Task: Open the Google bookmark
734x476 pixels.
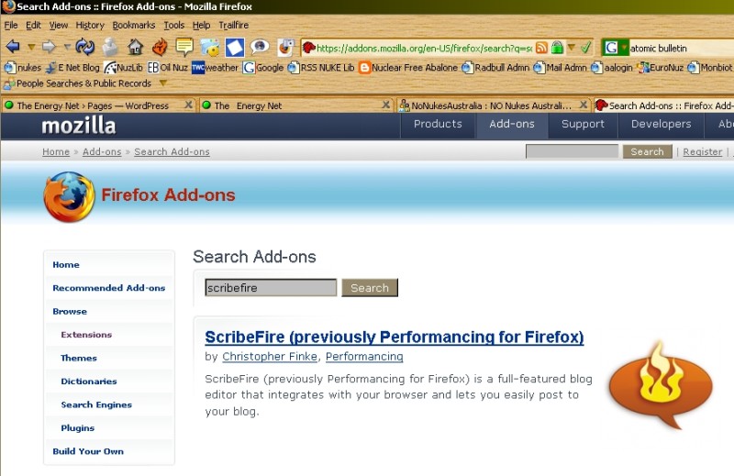Action: tap(263, 67)
